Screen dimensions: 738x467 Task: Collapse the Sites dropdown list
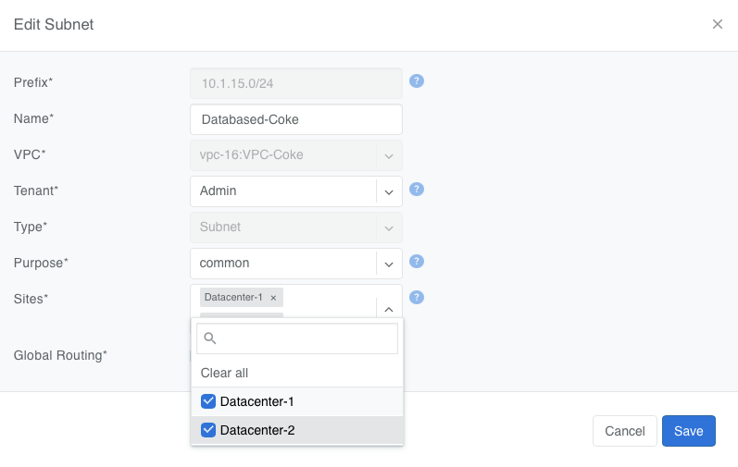[389, 310]
